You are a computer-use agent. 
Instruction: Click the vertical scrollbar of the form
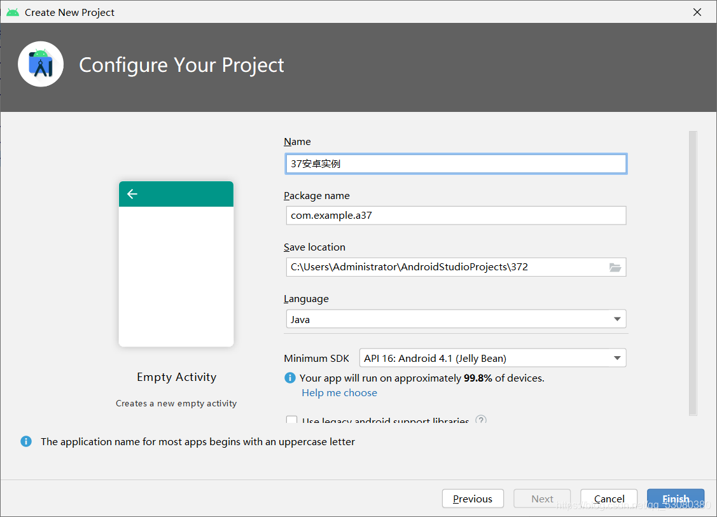click(x=693, y=273)
